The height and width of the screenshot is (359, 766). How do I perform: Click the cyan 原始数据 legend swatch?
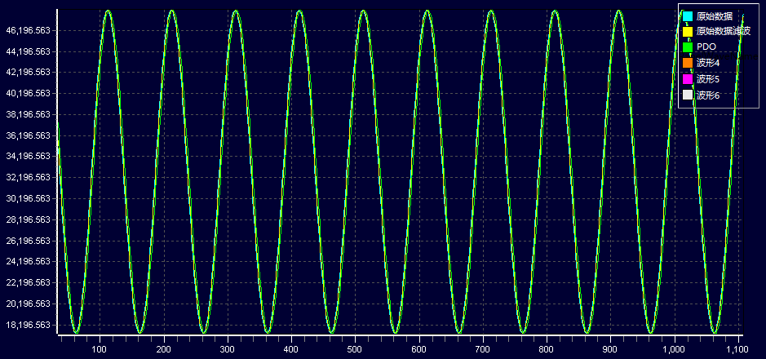coord(688,16)
